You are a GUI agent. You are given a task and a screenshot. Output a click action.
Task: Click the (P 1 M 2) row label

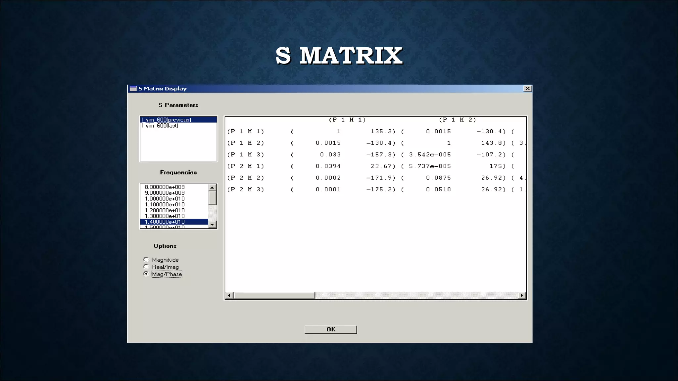tap(246, 143)
